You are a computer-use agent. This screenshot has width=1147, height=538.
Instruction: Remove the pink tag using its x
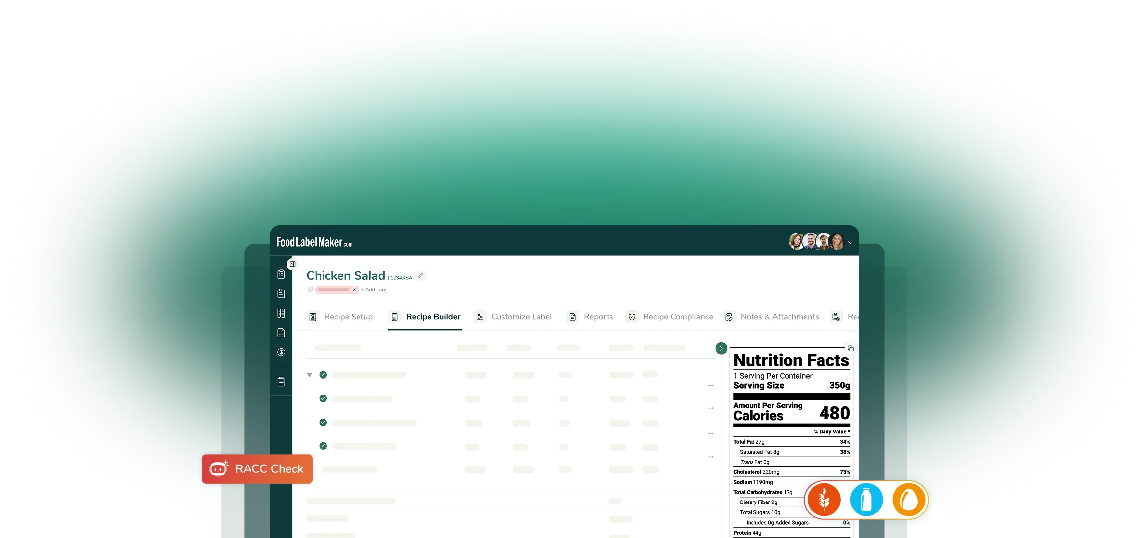tap(354, 290)
